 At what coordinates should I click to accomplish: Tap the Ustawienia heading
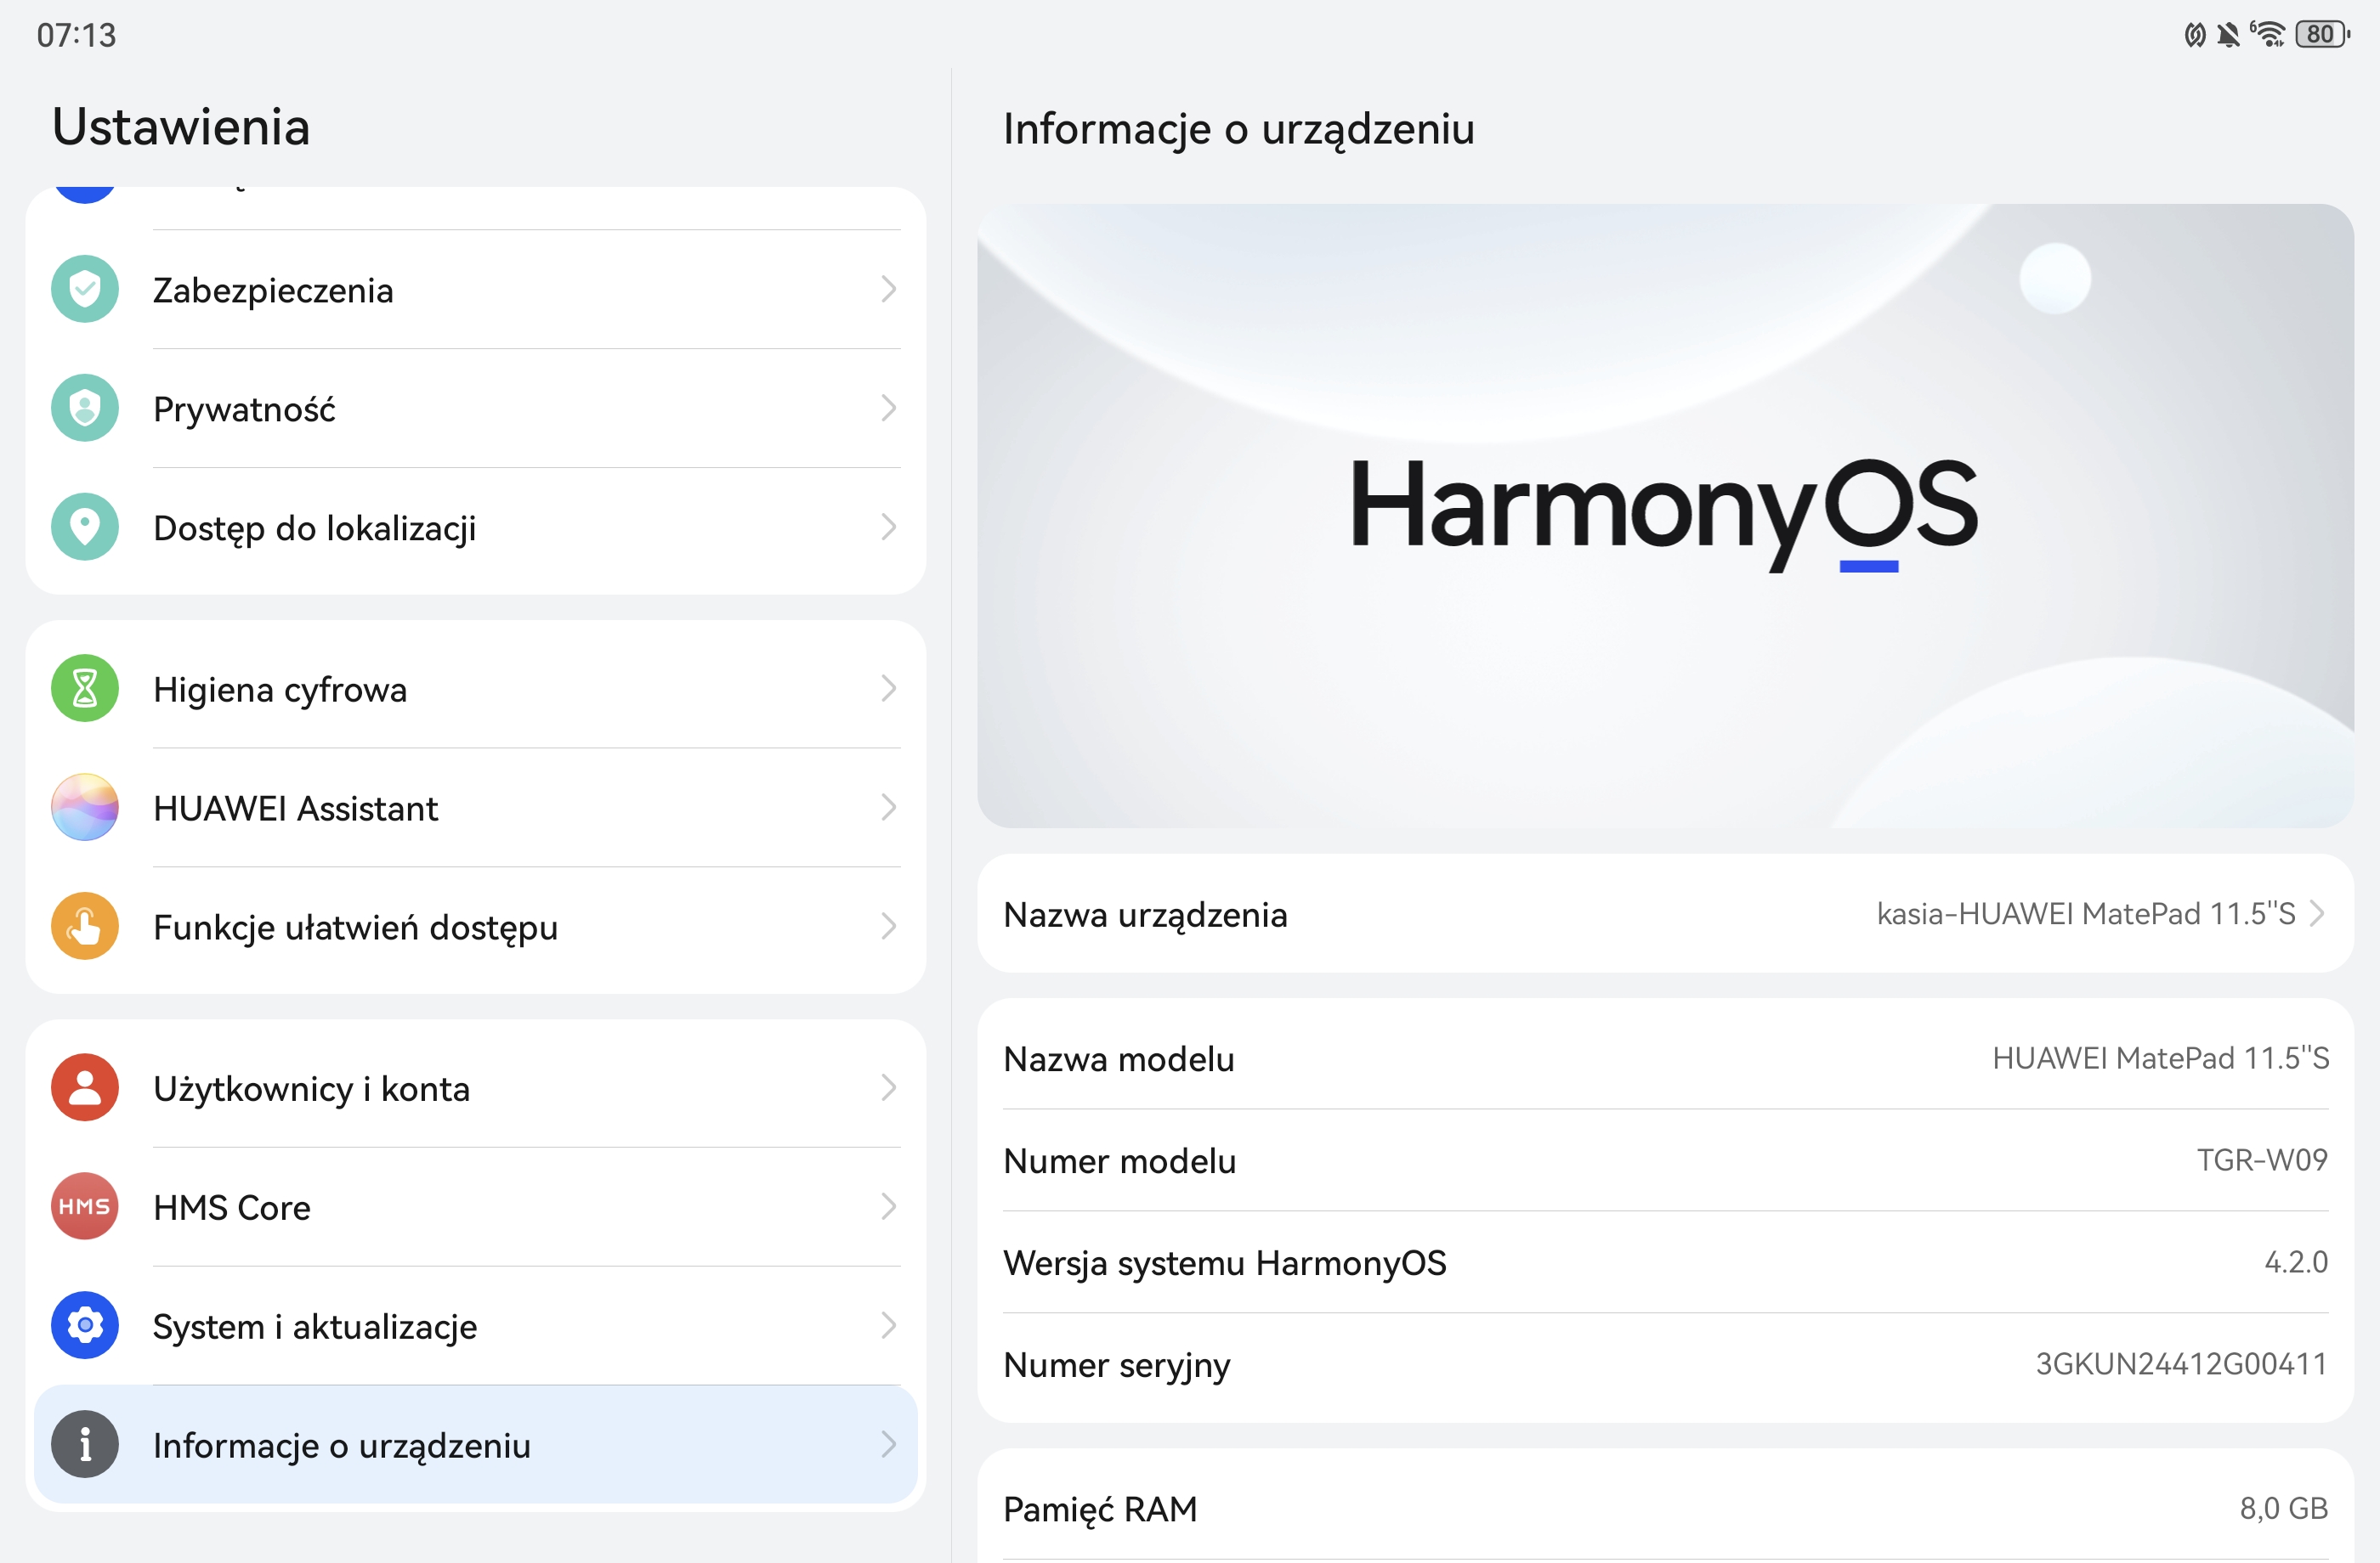point(181,127)
